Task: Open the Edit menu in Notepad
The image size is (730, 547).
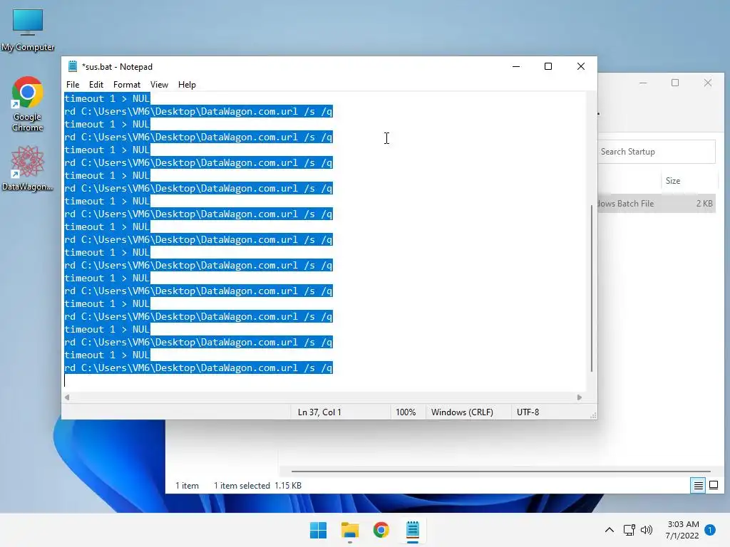Action: [x=96, y=85]
